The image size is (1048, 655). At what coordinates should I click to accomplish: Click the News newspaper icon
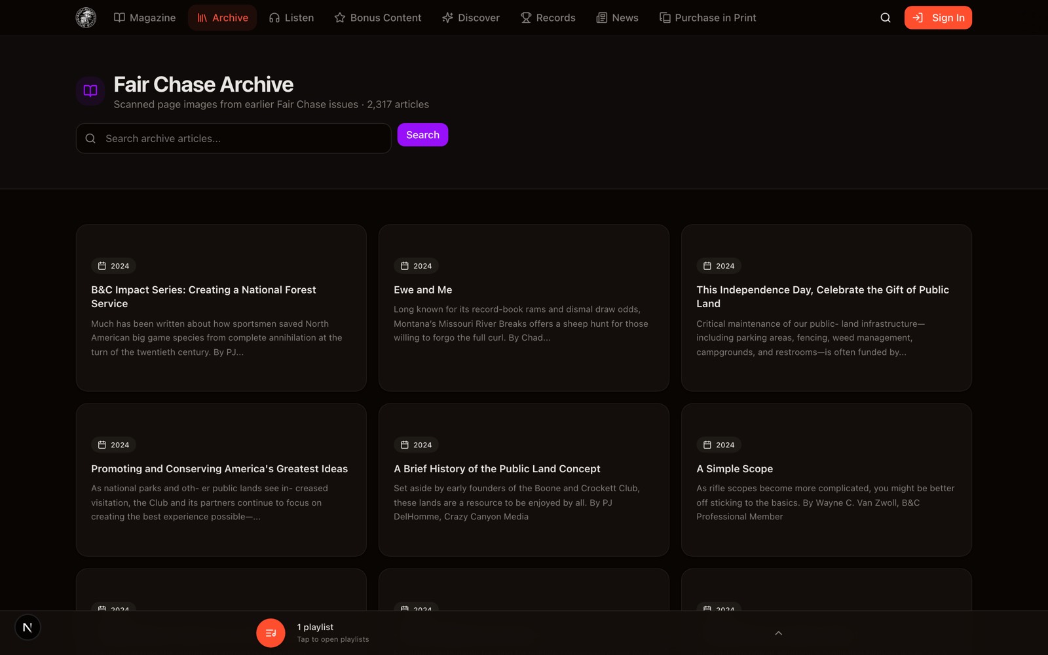click(601, 18)
